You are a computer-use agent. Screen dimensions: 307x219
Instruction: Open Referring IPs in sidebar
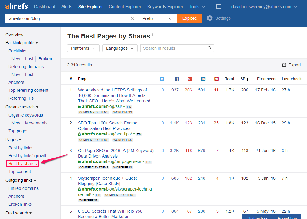pos(21,98)
